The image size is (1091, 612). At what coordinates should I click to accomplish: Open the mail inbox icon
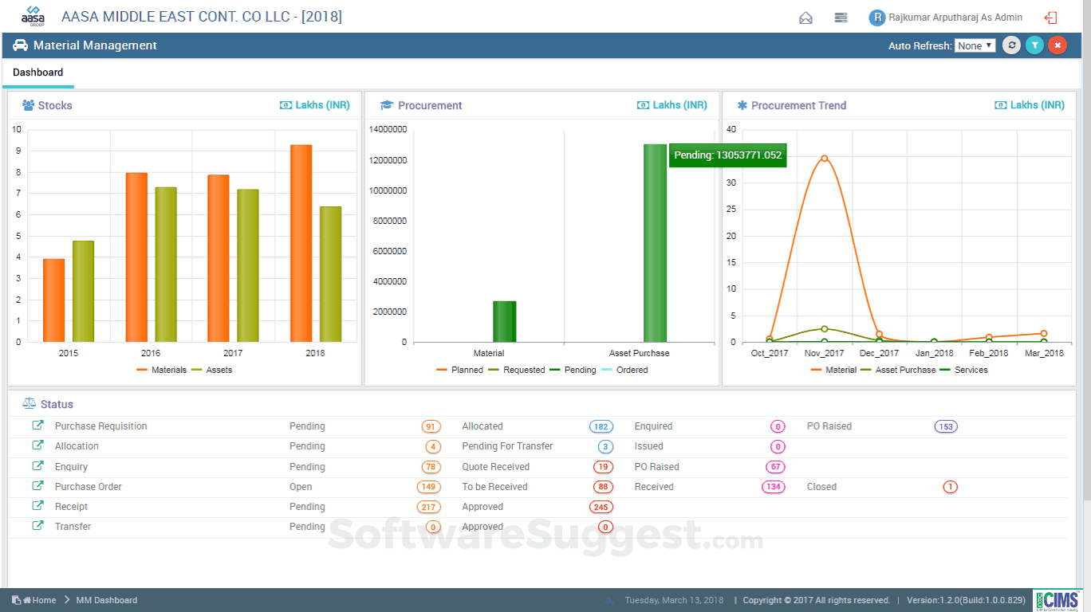(805, 18)
